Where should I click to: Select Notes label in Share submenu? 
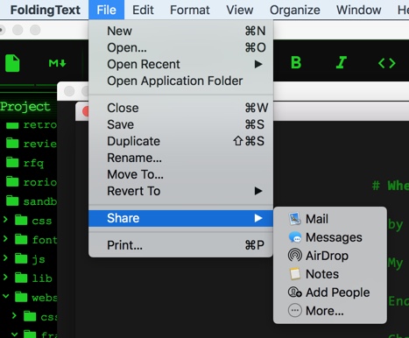pyautogui.click(x=322, y=274)
